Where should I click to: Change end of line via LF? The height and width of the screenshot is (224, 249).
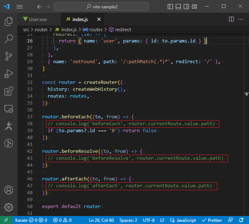click(162, 220)
